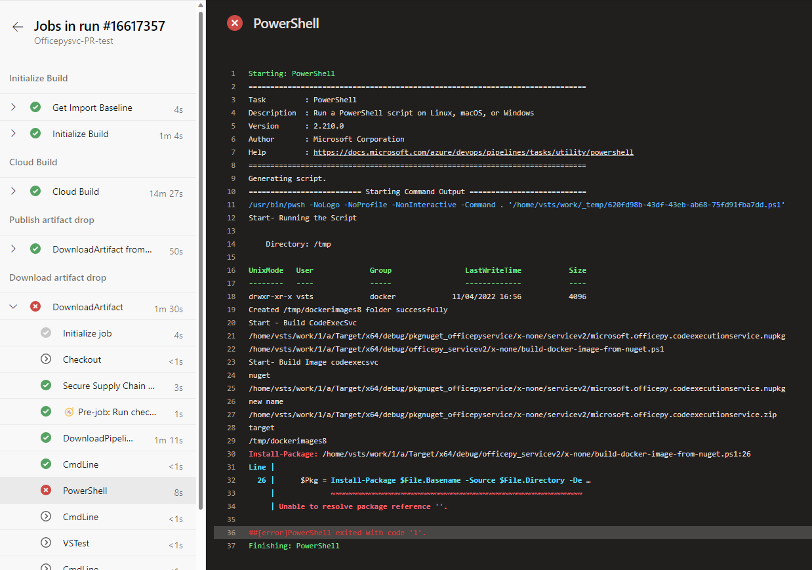This screenshot has height=570, width=812.
Task: Collapse the failed DownloadArtifact job
Action: click(x=14, y=306)
